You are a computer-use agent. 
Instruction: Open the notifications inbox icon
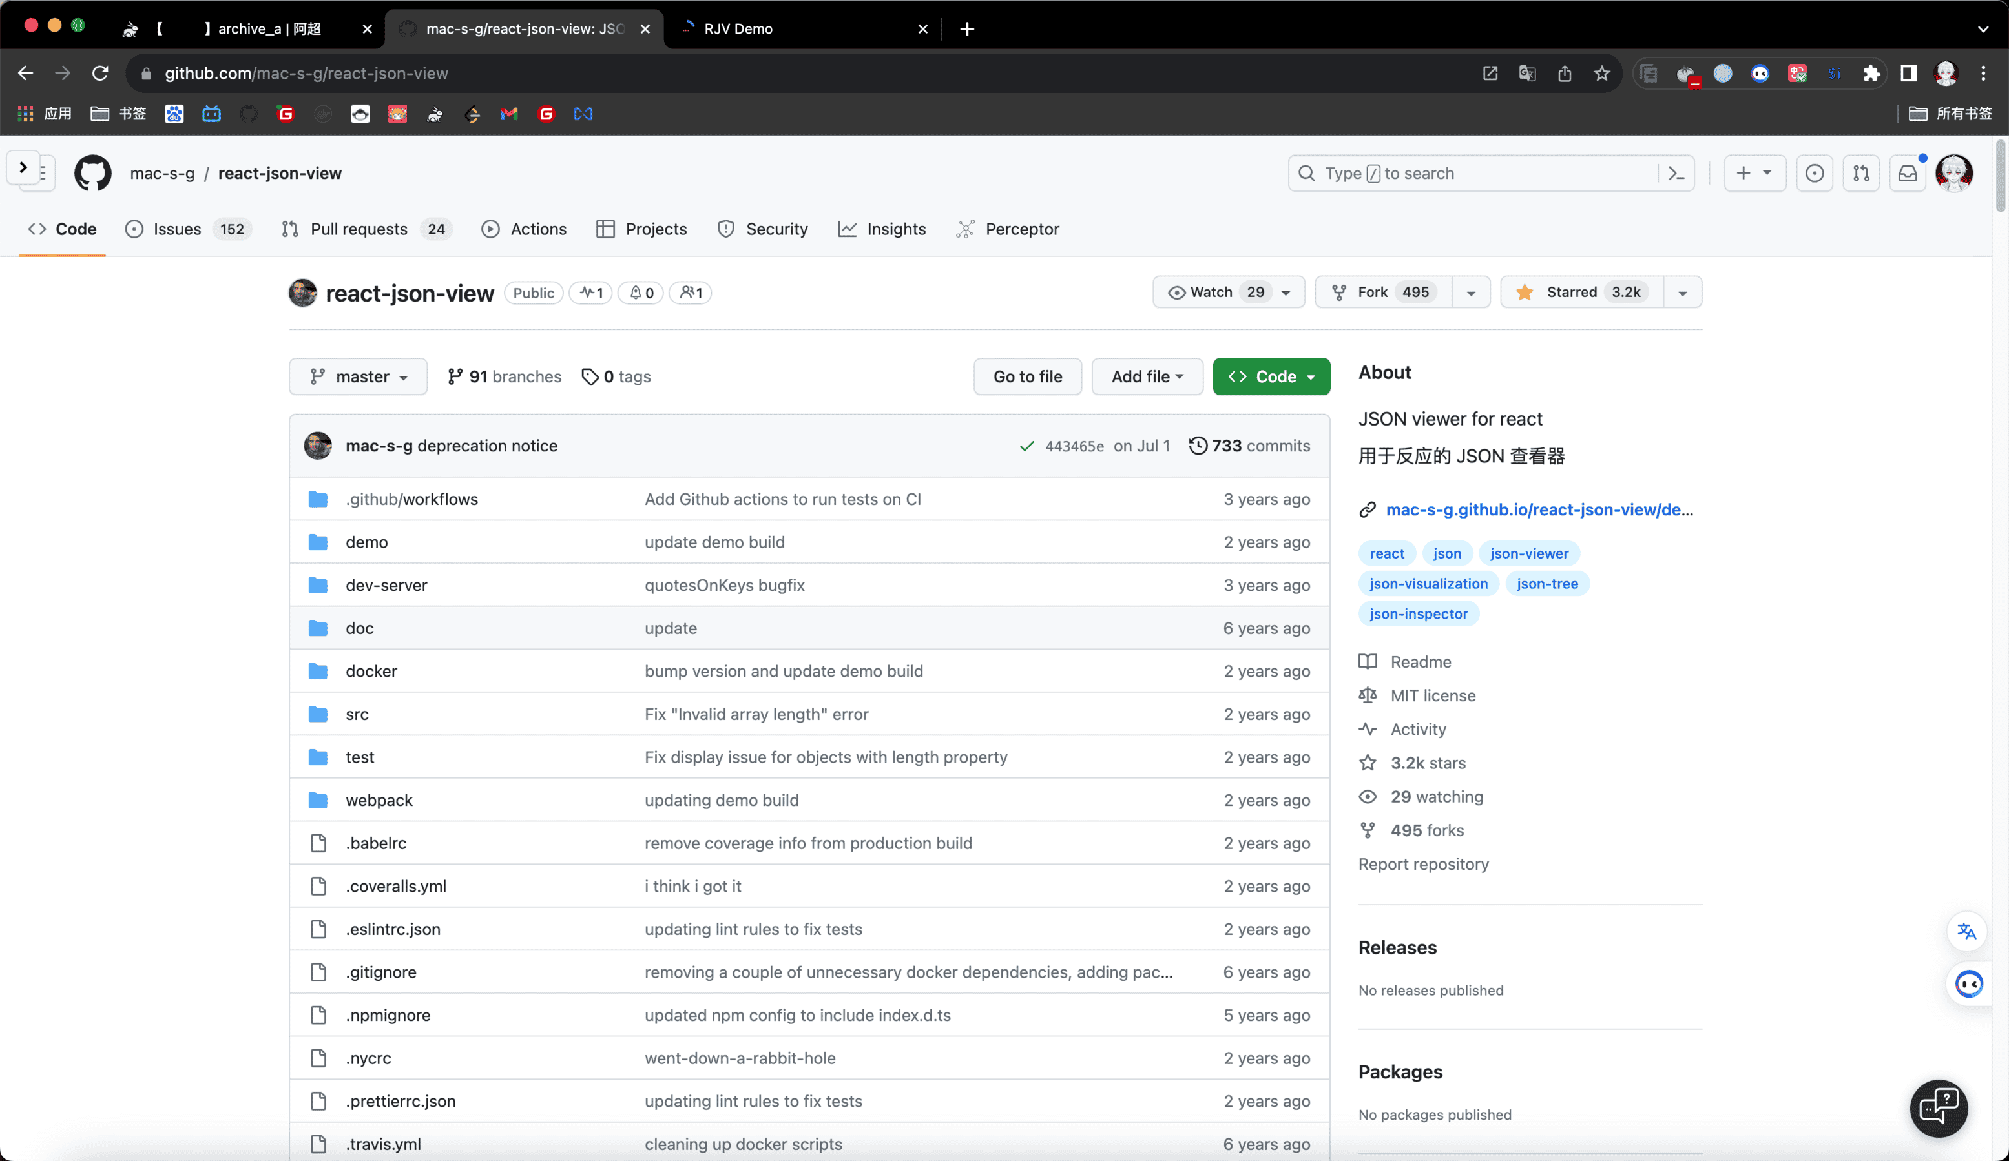[x=1908, y=173]
